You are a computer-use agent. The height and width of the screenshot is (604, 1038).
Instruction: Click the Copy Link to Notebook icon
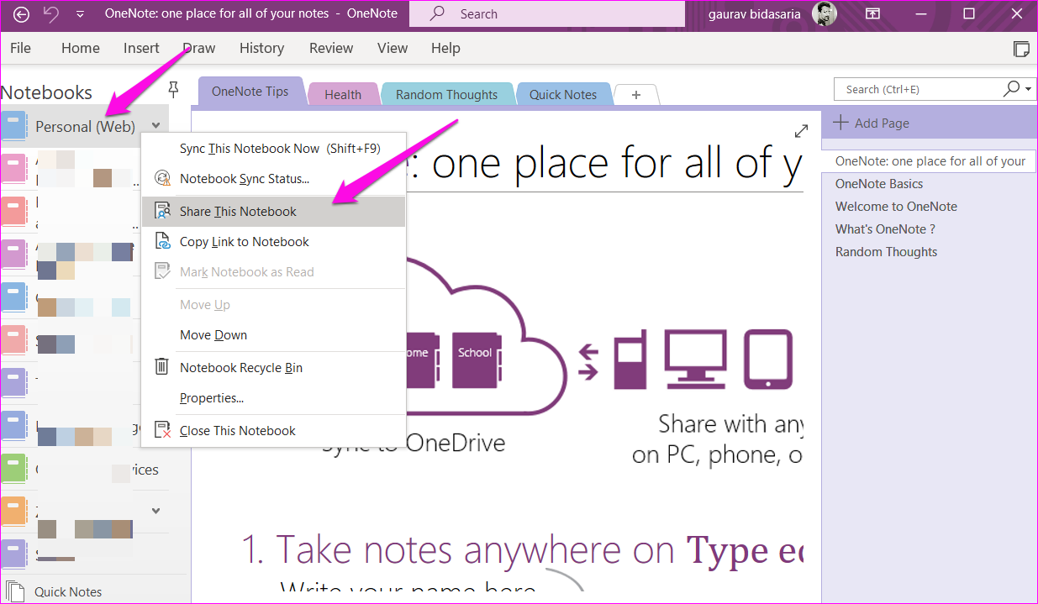point(163,242)
